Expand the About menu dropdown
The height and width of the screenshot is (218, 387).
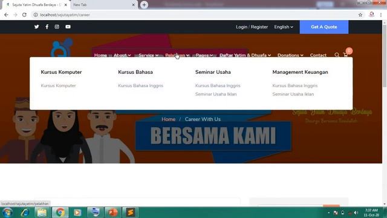click(122, 55)
